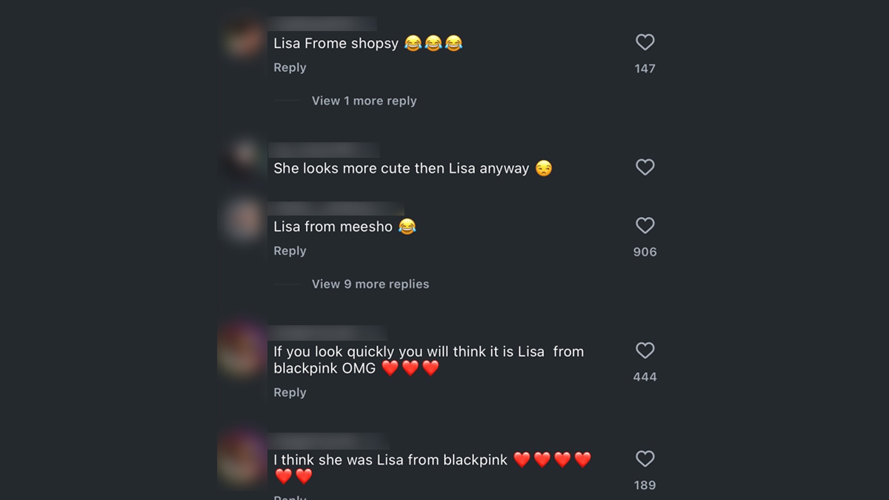Image resolution: width=889 pixels, height=500 pixels.
Task: Click the 906 like count
Action: (645, 252)
